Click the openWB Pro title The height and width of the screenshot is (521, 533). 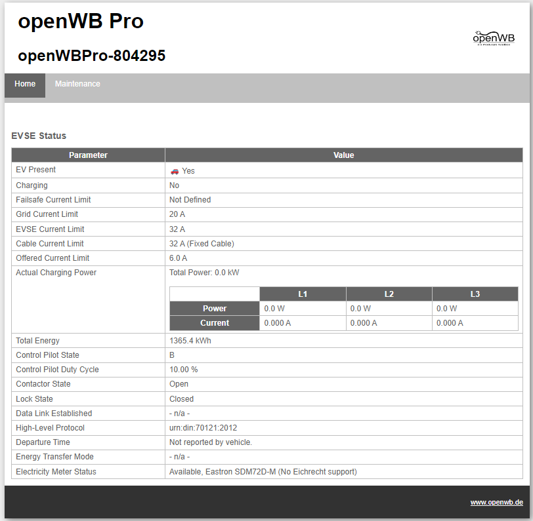pos(81,21)
